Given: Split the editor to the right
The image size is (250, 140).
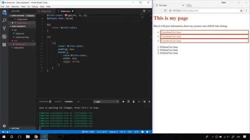Looking at the screenshot, I should tap(144, 11).
